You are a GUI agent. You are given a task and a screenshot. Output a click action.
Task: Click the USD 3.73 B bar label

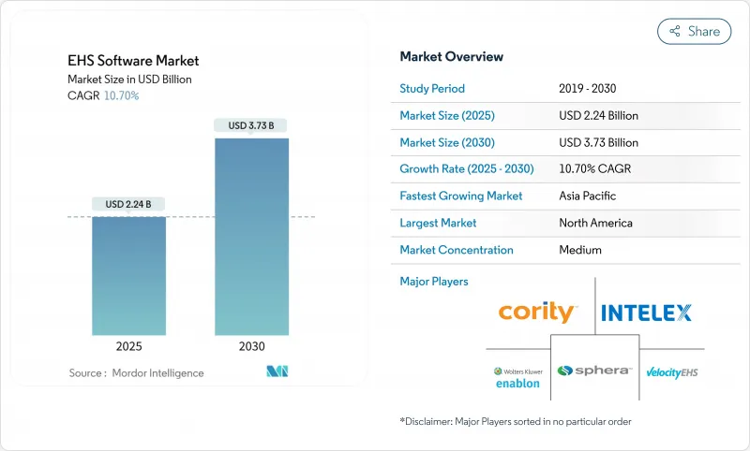click(x=252, y=125)
